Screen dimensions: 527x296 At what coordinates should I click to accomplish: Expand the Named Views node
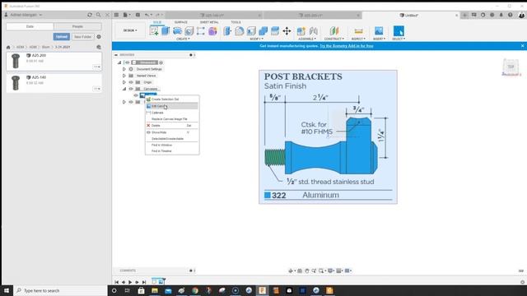point(124,76)
